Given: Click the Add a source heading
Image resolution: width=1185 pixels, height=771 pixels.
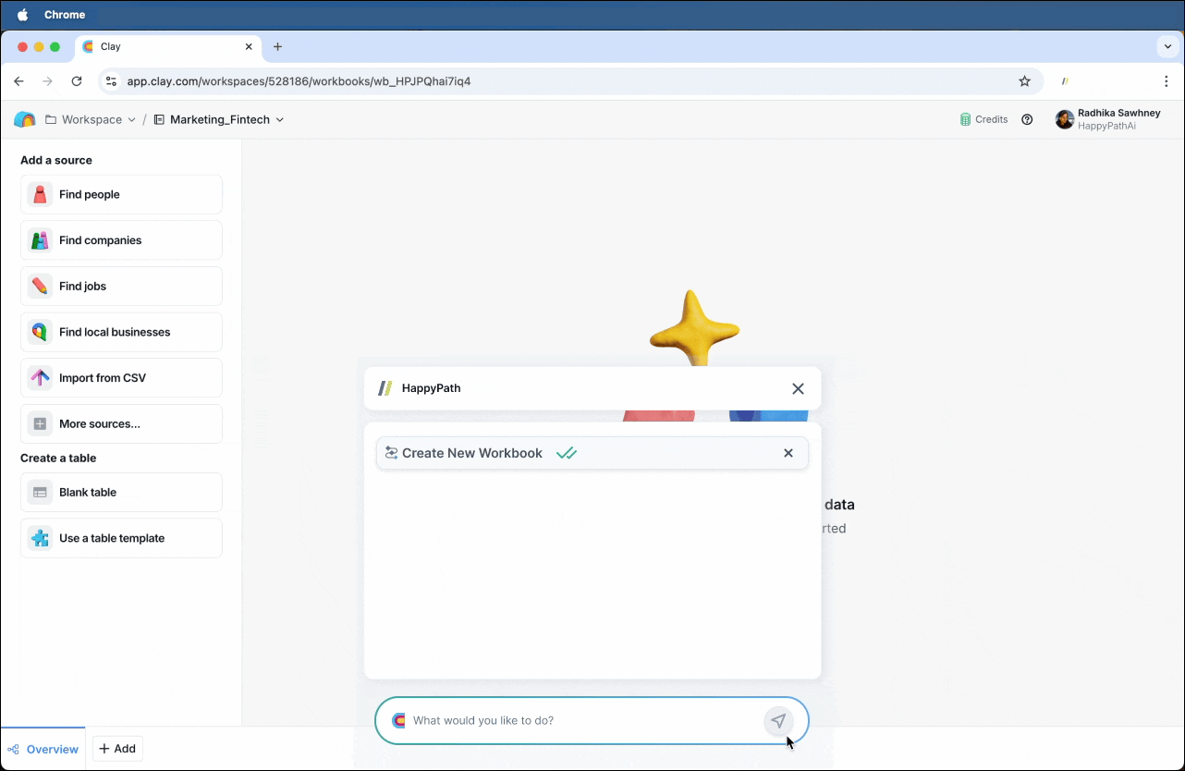Looking at the screenshot, I should (56, 160).
